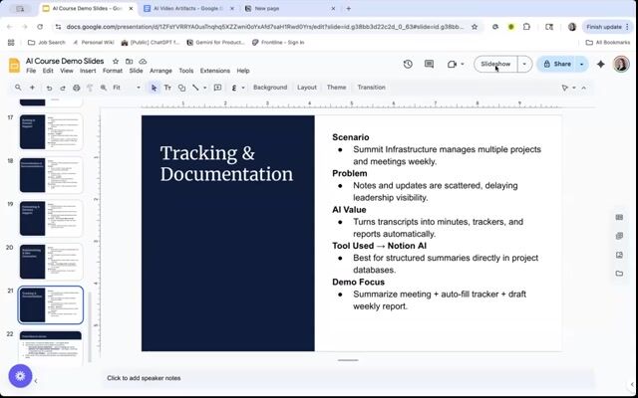Bookmark this page with star icon
Viewport: 638px width, 398px height.
[475, 27]
